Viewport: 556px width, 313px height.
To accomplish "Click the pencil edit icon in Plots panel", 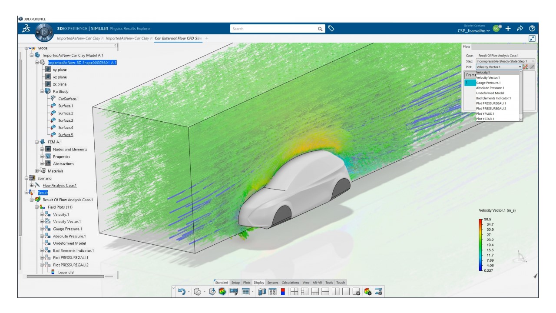I will (x=532, y=67).
